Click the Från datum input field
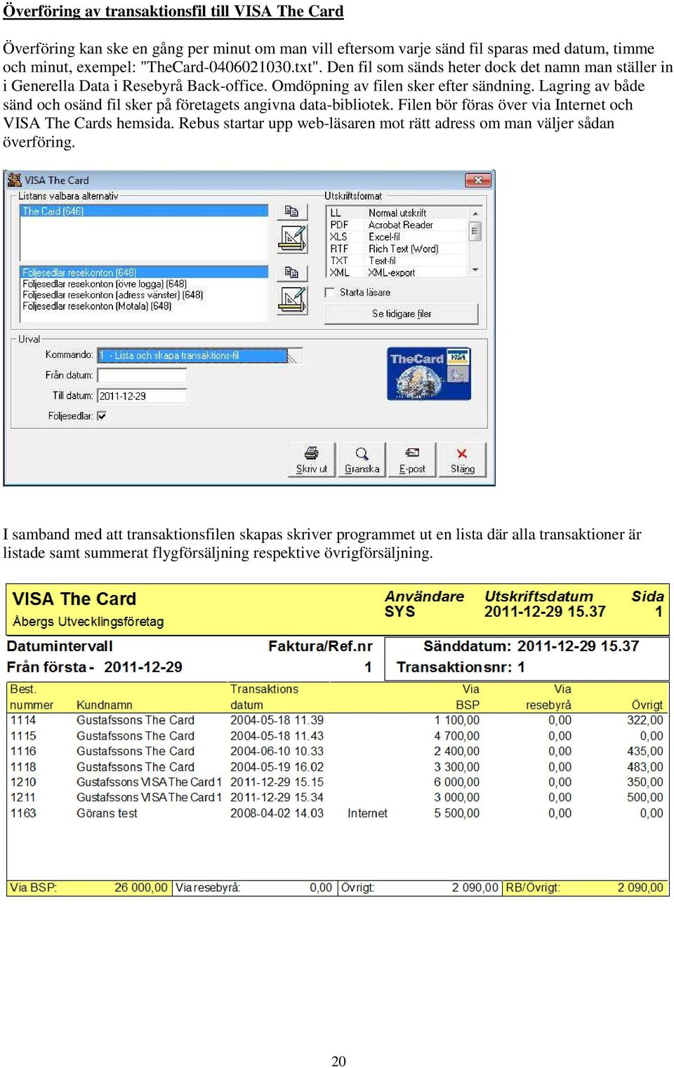Viewport: 674px width, 1068px height. [142, 375]
